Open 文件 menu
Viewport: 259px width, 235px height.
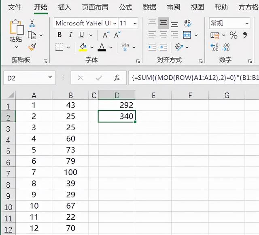tap(15, 7)
